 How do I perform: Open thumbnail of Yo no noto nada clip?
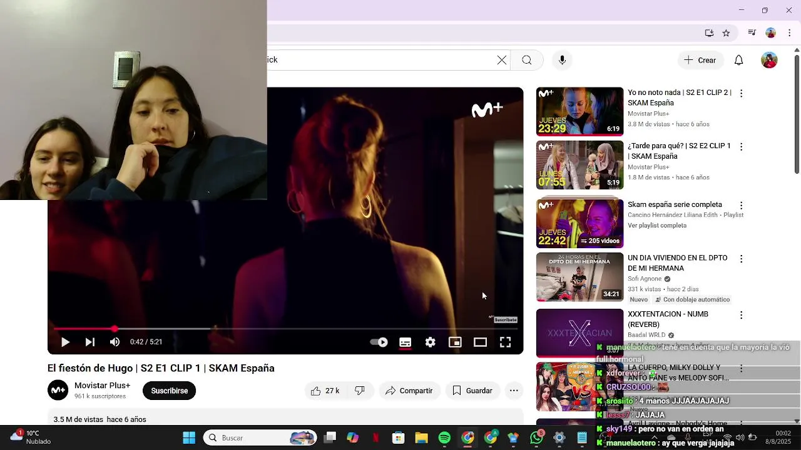(579, 111)
